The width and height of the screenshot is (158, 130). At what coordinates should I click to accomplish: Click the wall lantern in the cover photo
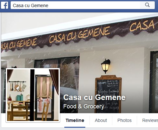[x=106, y=66]
